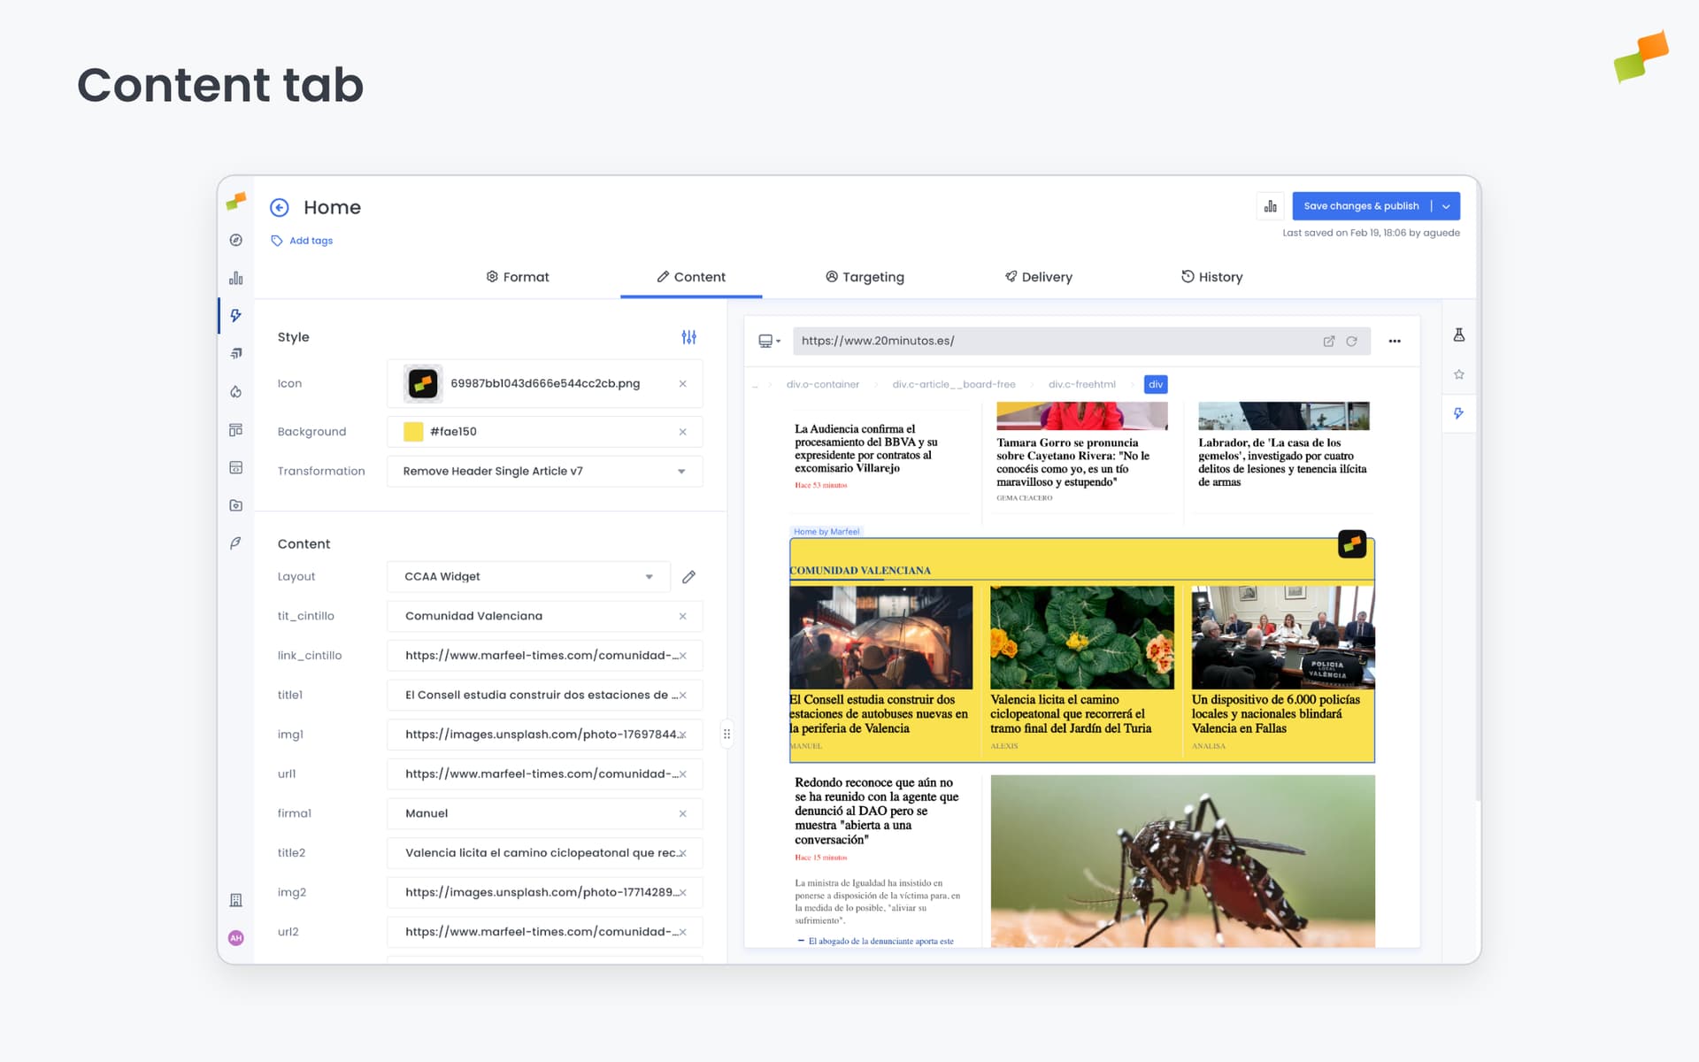Screen dimensions: 1699x1062
Task: Switch to the Targeting tab
Action: click(x=865, y=277)
